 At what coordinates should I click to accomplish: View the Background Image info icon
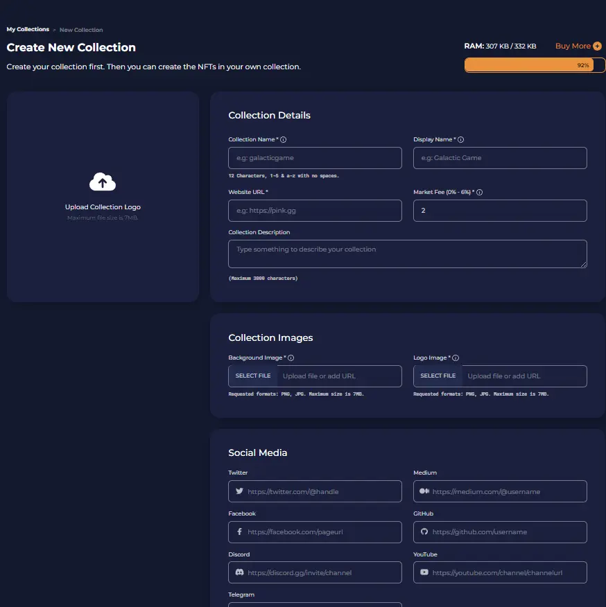(291, 358)
